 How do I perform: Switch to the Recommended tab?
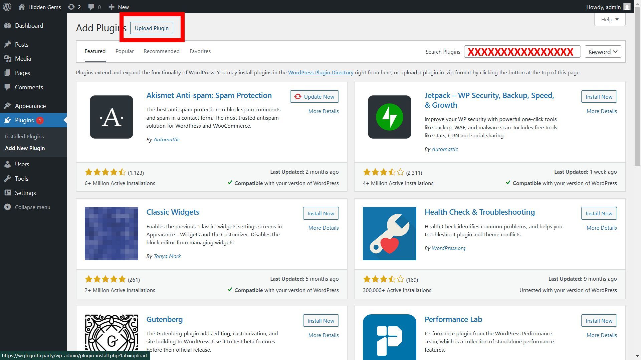coord(162,51)
